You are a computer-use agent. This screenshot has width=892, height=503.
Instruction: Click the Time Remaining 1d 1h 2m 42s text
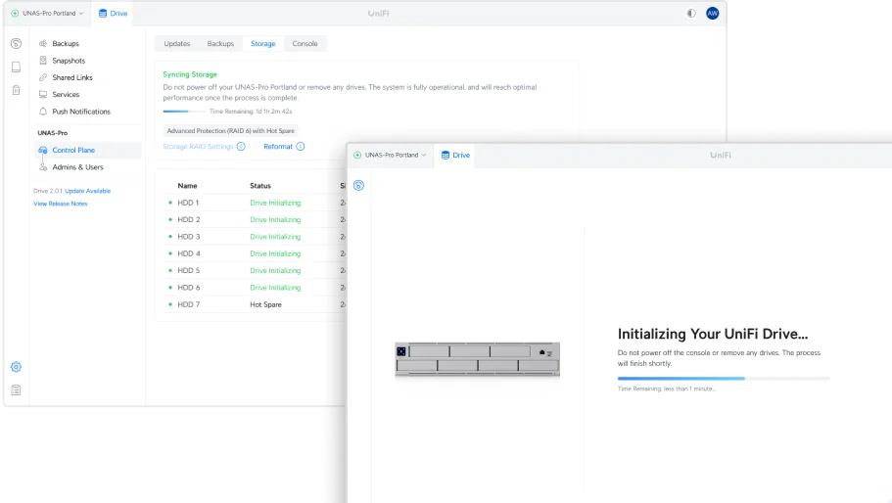251,112
